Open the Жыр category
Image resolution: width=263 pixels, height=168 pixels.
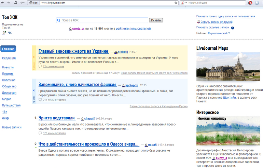(5, 118)
